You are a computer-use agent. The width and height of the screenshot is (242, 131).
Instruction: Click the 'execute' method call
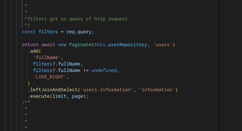(40, 96)
